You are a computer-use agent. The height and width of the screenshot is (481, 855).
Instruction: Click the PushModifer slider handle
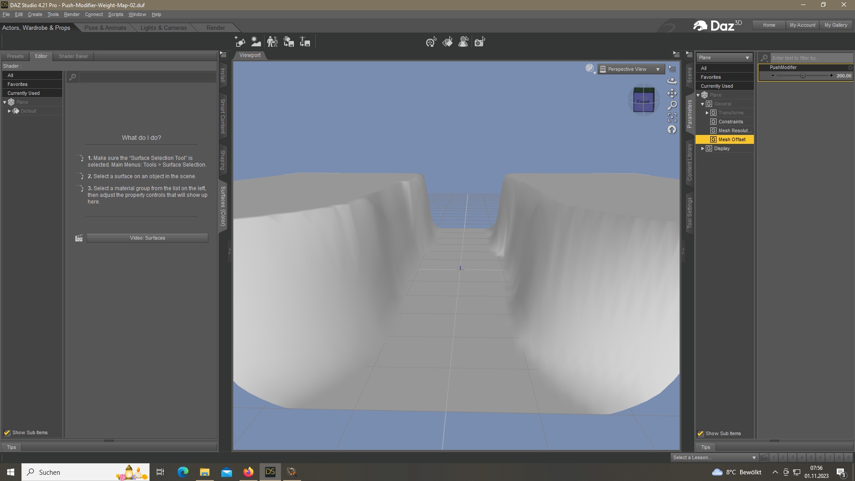803,76
